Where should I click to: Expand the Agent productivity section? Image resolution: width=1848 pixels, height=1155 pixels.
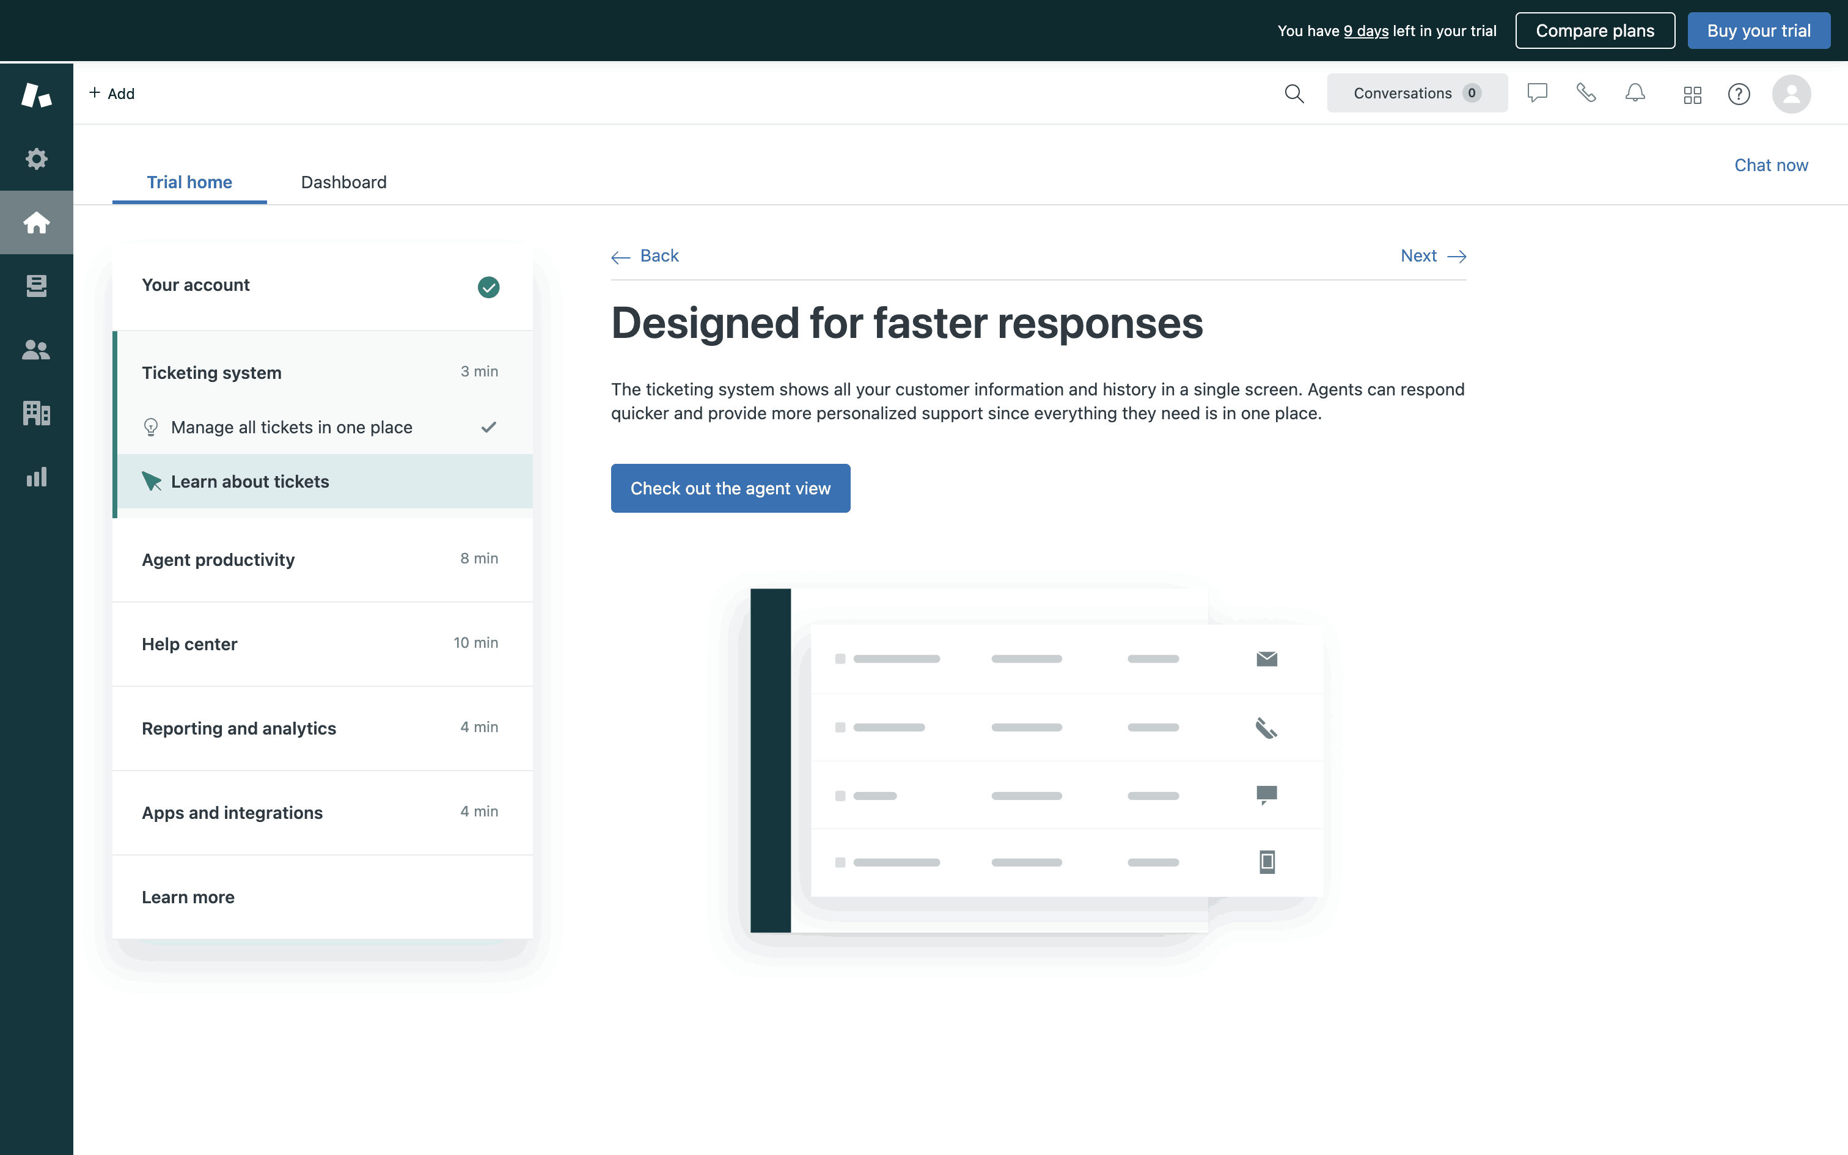pos(321,560)
